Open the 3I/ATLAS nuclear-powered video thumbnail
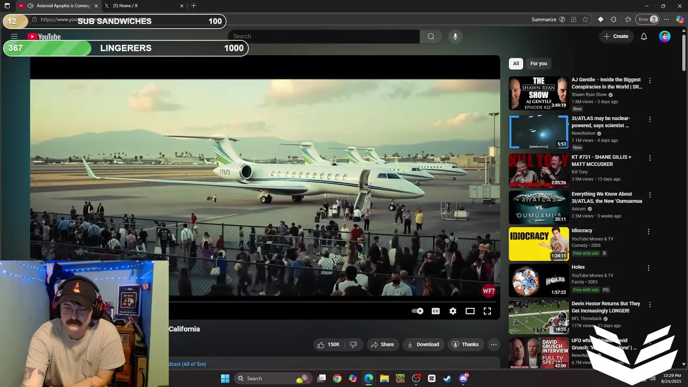 [x=539, y=132]
